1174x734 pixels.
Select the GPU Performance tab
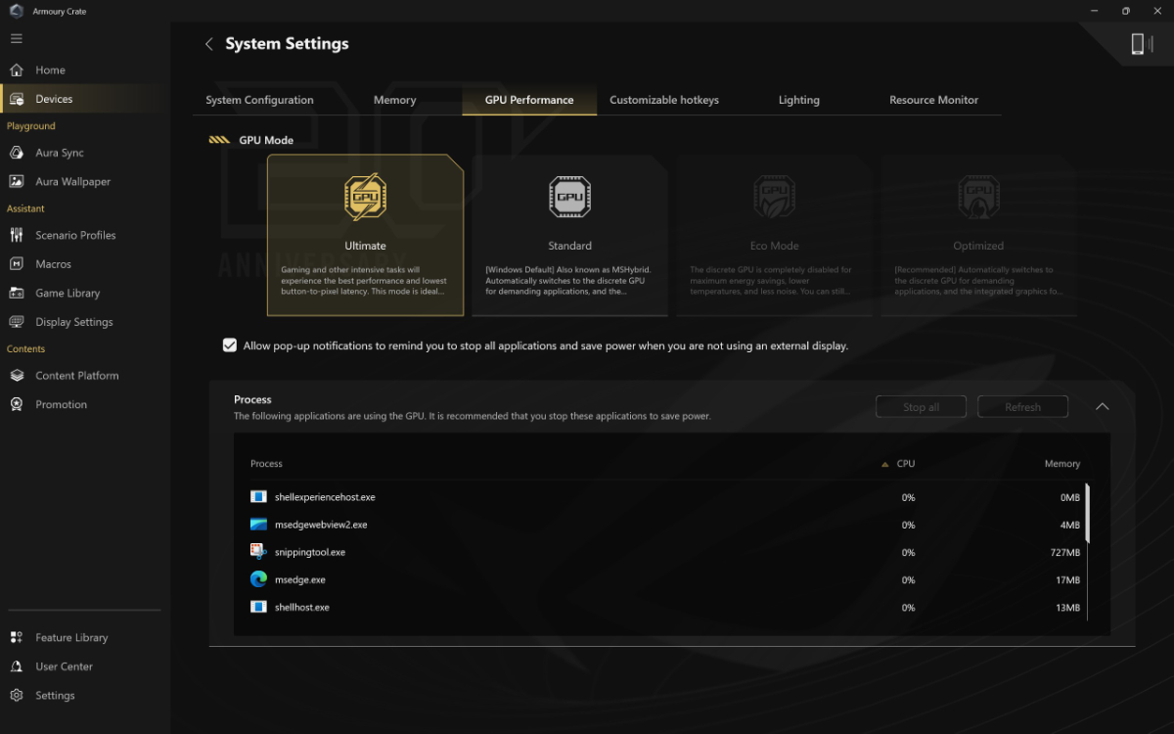pos(529,100)
